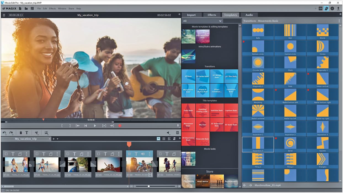Open three-dot options in Transitions panel header
The height and width of the screenshot is (193, 343).
[x=339, y=21]
